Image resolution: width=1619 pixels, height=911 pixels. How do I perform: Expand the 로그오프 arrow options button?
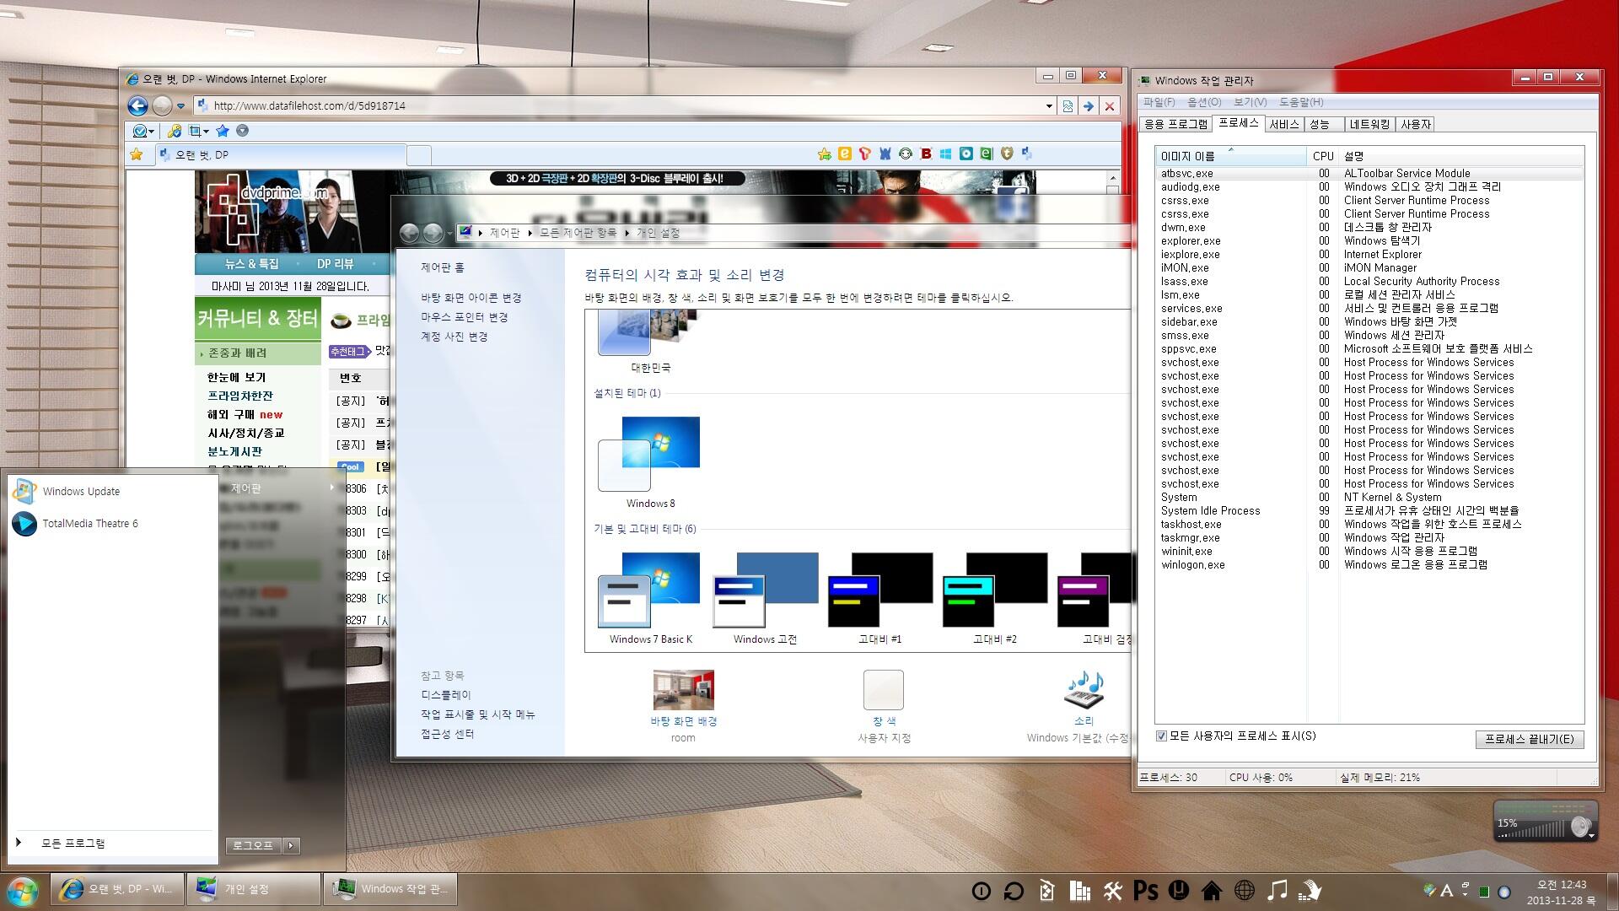pos(292,845)
